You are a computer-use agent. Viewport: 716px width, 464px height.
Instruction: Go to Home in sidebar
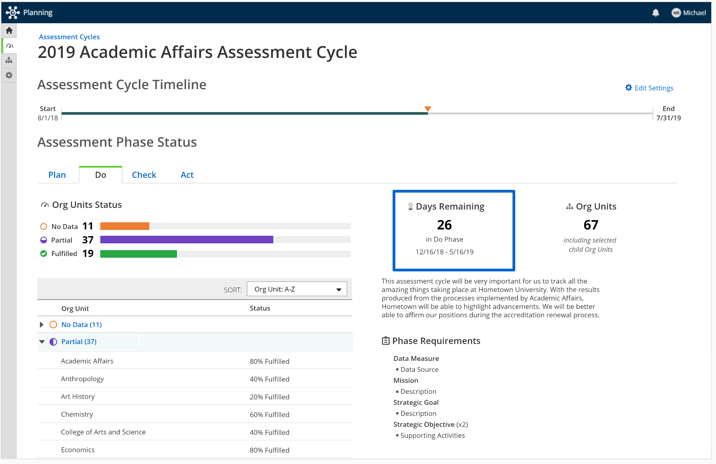coord(9,30)
